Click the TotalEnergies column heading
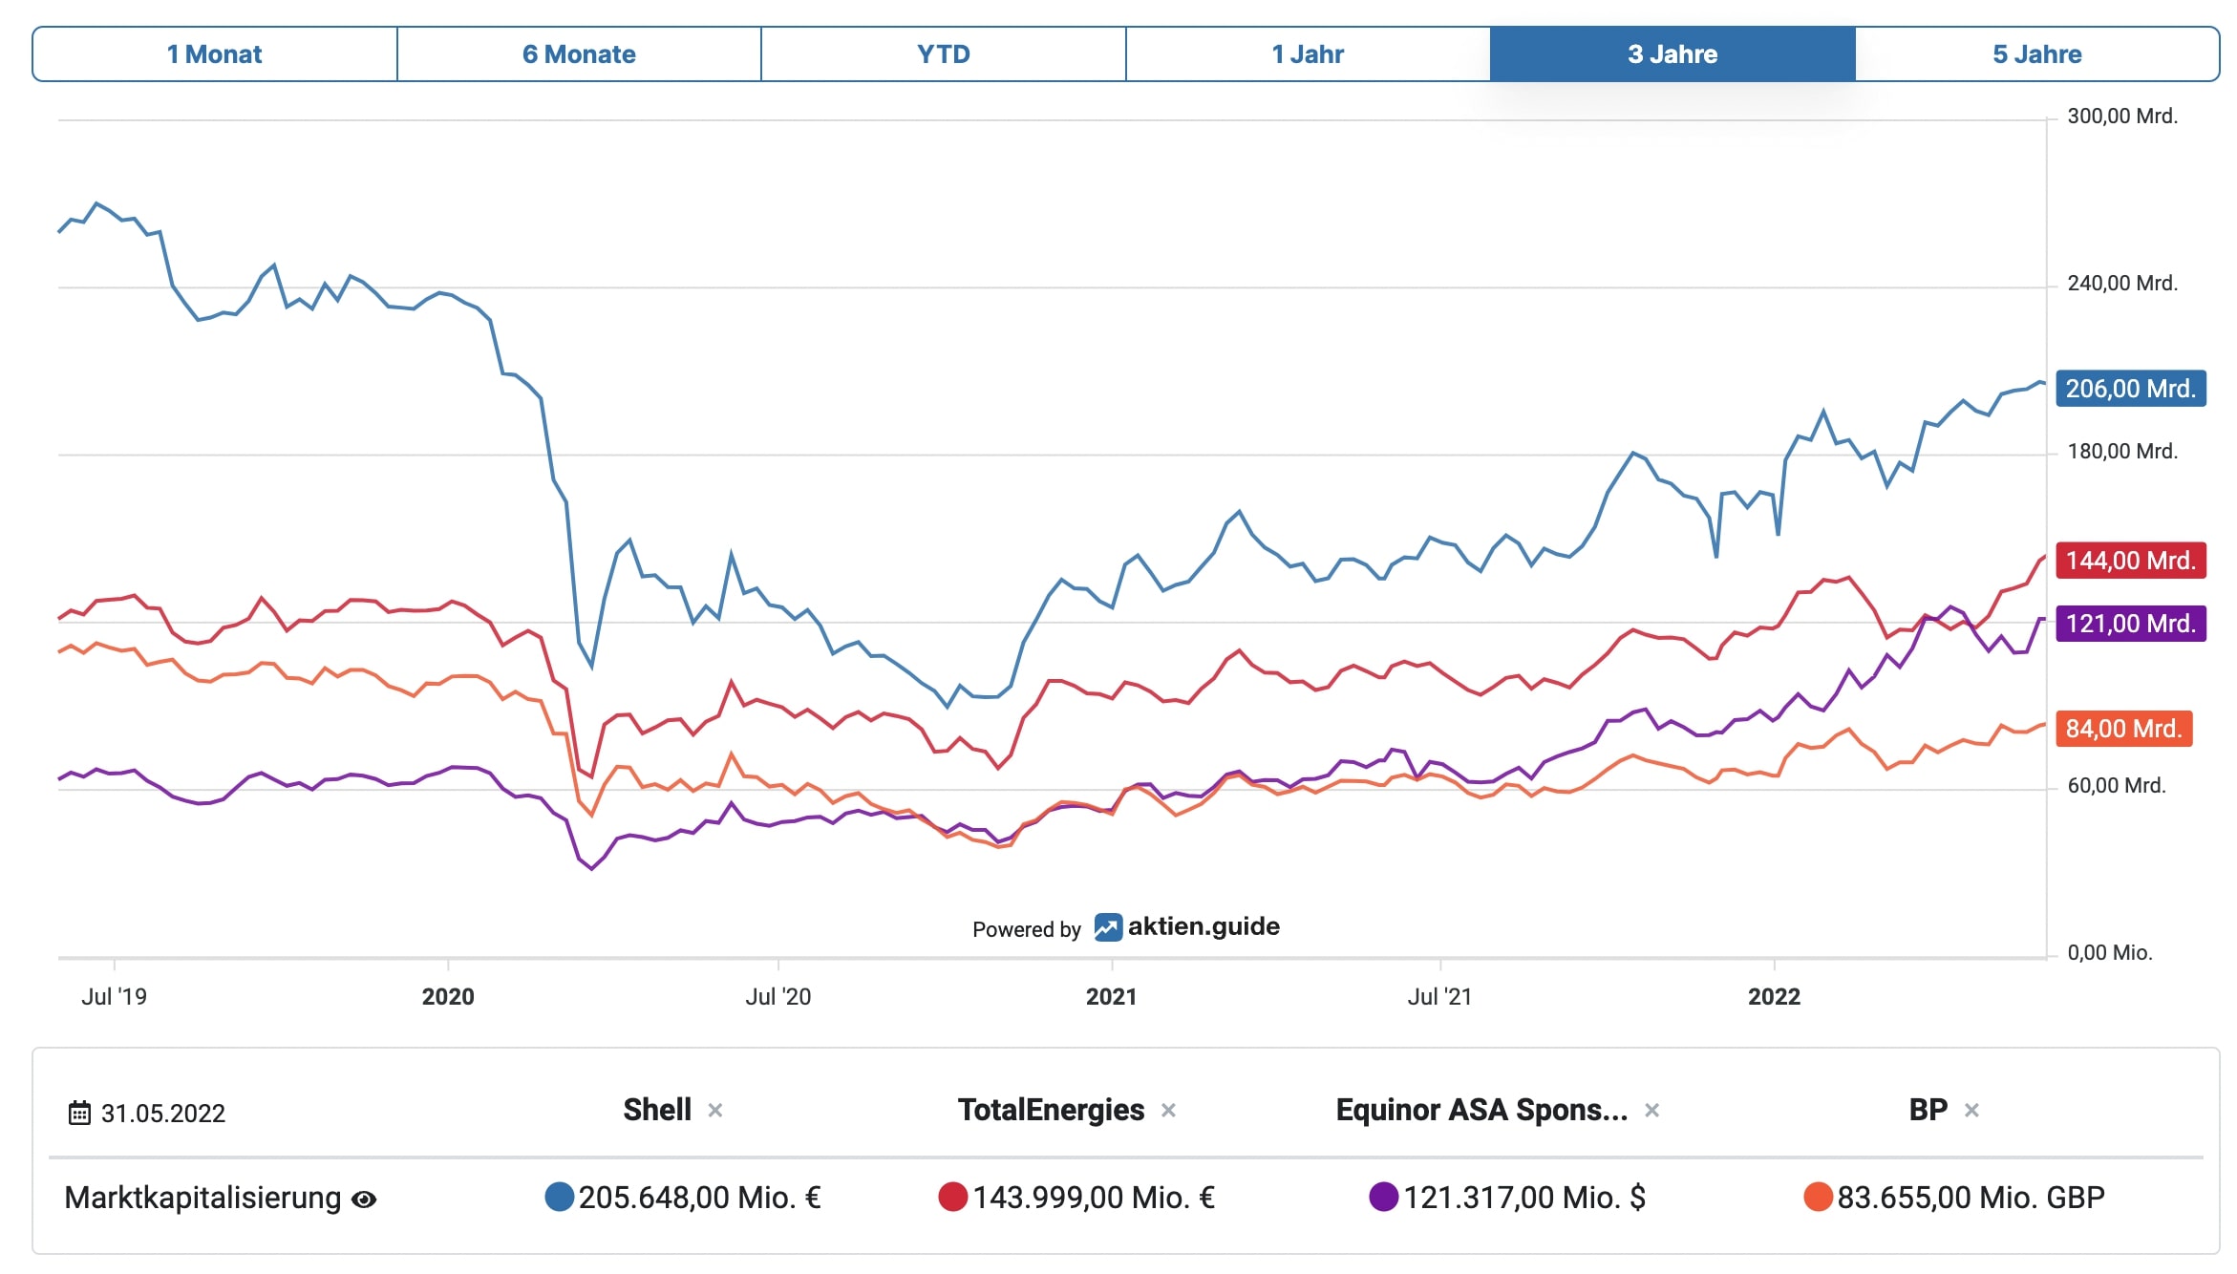 (x=1051, y=1110)
